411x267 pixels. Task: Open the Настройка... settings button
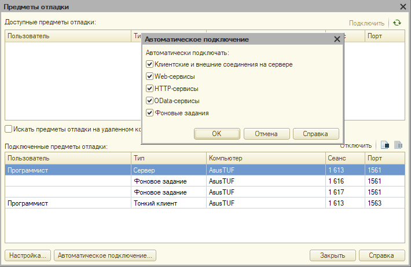pyautogui.click(x=27, y=255)
